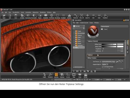
Task: Open the Help menu
Action: (x=54, y=12)
